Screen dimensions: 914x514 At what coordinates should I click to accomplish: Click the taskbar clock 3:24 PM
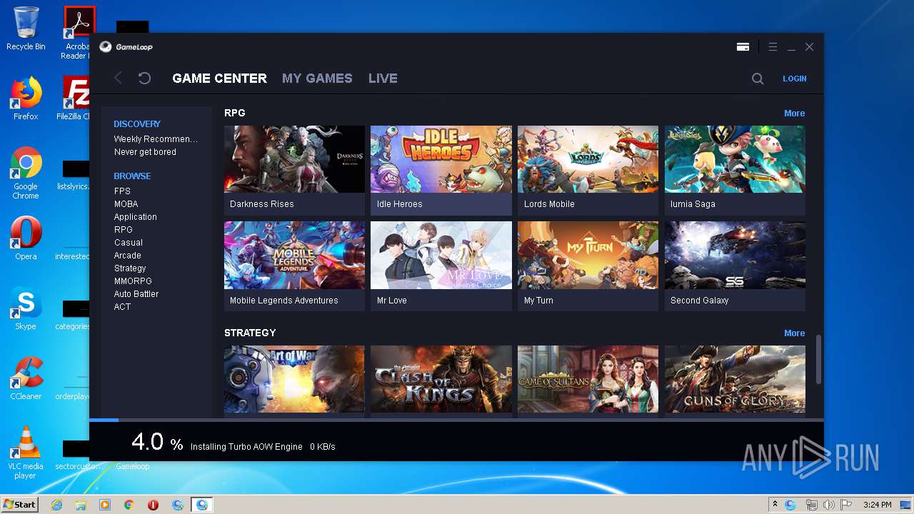point(877,505)
